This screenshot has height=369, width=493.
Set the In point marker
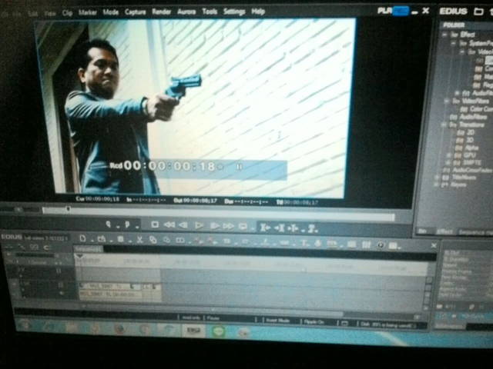coord(108,224)
